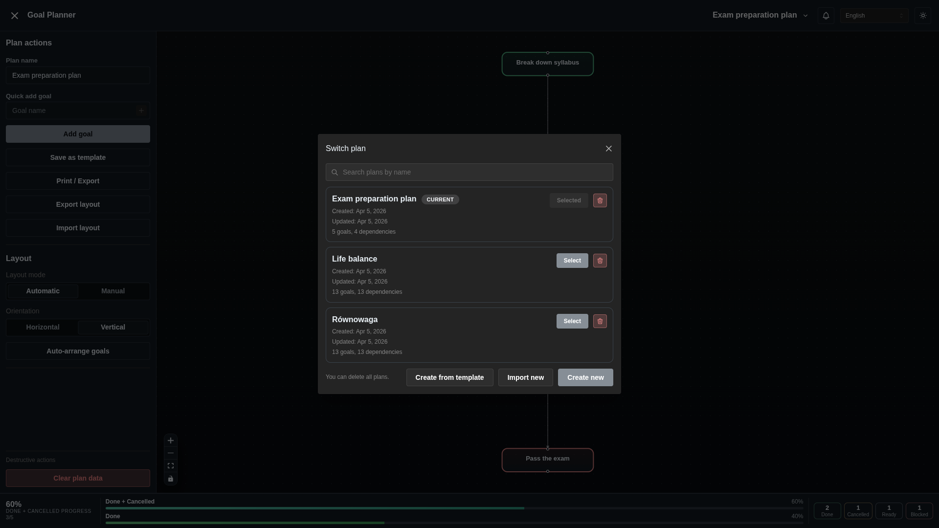Switch theme with the sun icon
Viewport: 939px width, 528px height.
coord(923,15)
